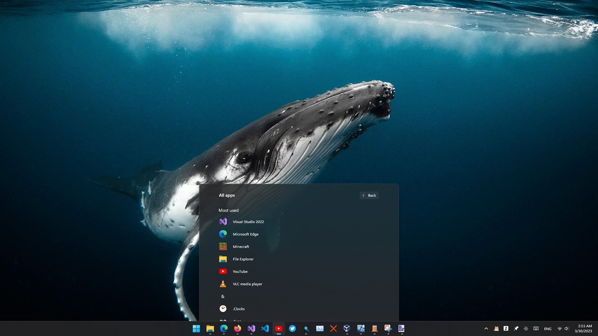Screen dimensions: 598x336
Task: Mute audio via the tray speaker icon
Action: coord(567,329)
